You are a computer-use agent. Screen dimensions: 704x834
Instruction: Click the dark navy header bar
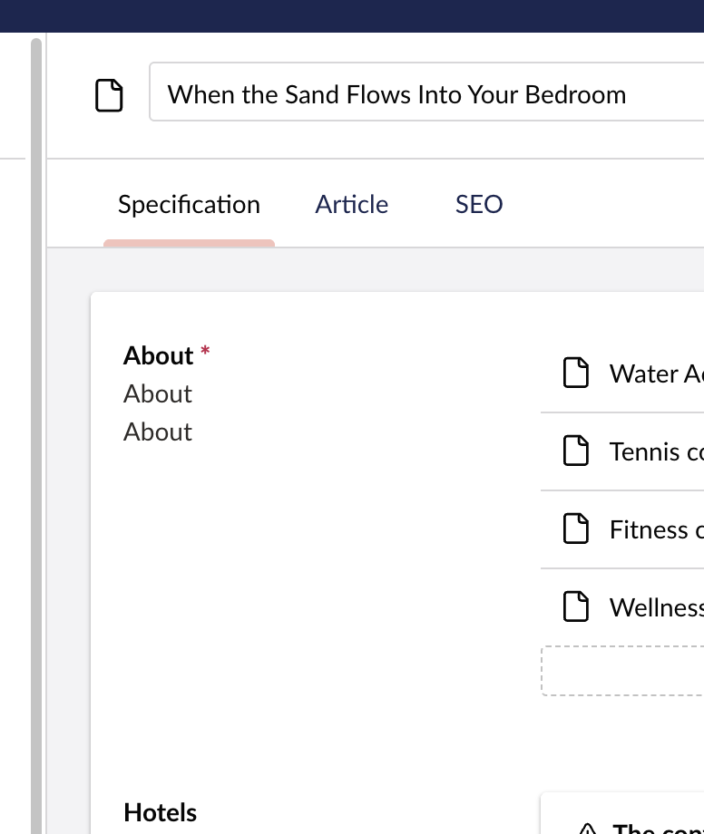[x=352, y=15]
